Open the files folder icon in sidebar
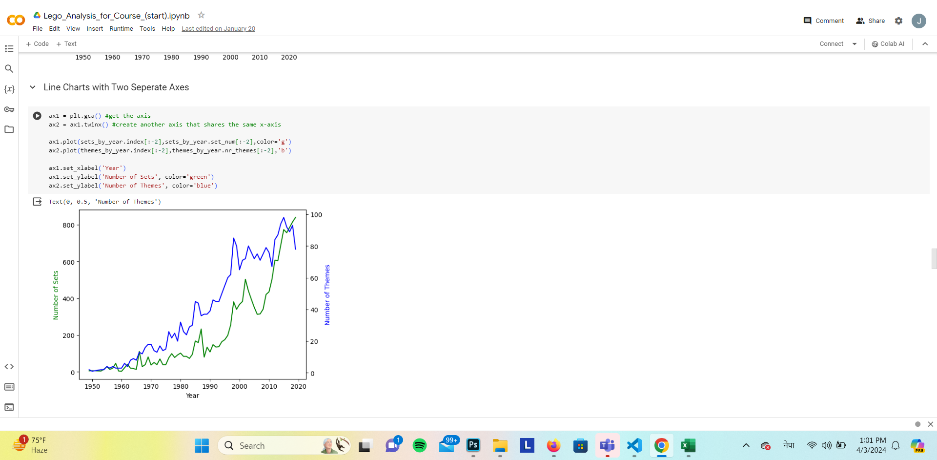The image size is (937, 460). [9, 129]
